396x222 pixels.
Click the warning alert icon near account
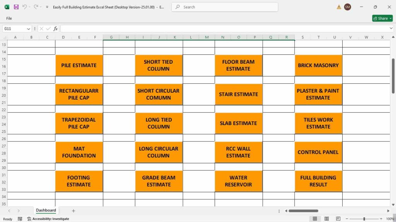click(339, 7)
